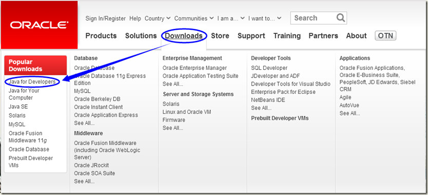Screen dimensions: 428x195
Task: Open the AutoVue link
Action: point(349,105)
